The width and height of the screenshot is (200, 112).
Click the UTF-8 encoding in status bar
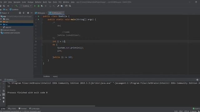[x=186, y=111]
